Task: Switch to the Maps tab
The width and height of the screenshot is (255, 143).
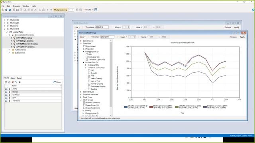Action: [x=13, y=78]
